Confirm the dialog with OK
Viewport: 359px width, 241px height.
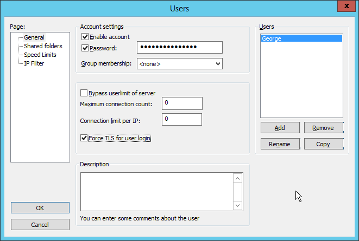click(x=40, y=207)
